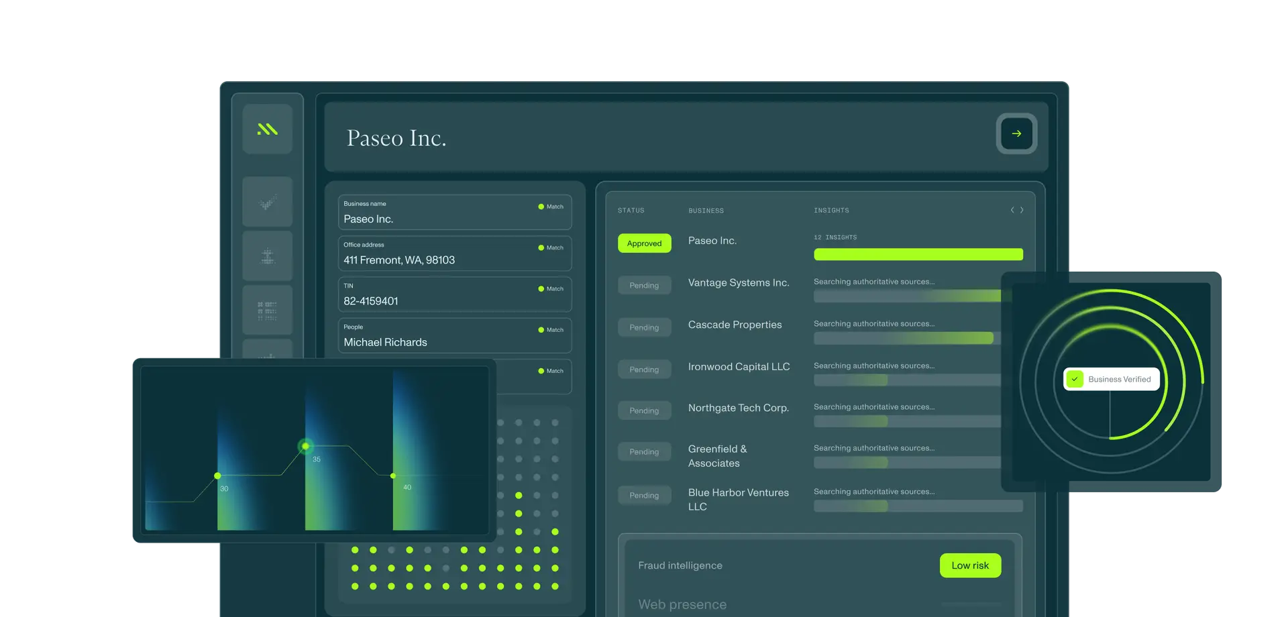
Task: Go to previous page with left chevron
Action: 1012,210
